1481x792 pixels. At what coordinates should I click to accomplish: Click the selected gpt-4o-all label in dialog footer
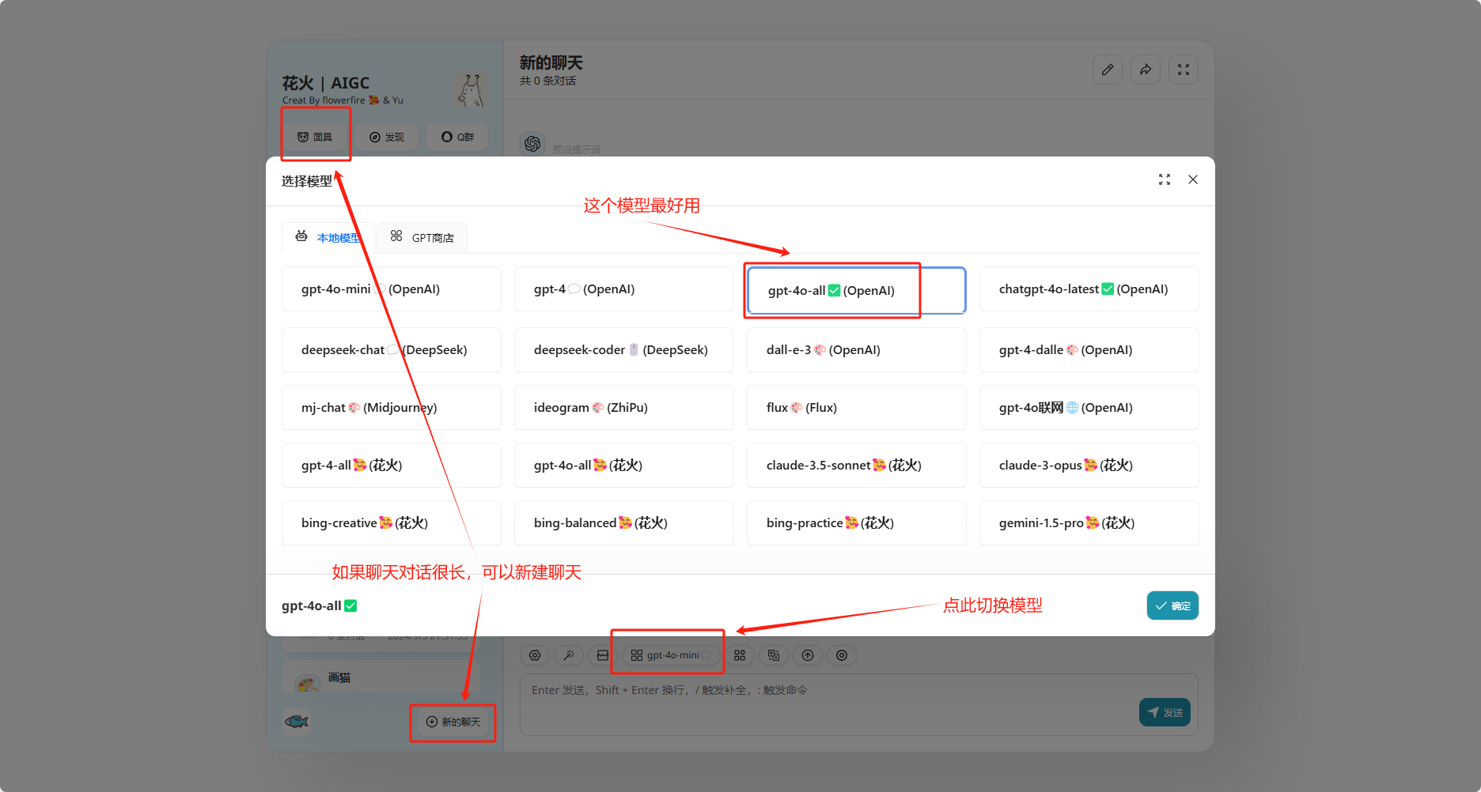pyautogui.click(x=320, y=605)
